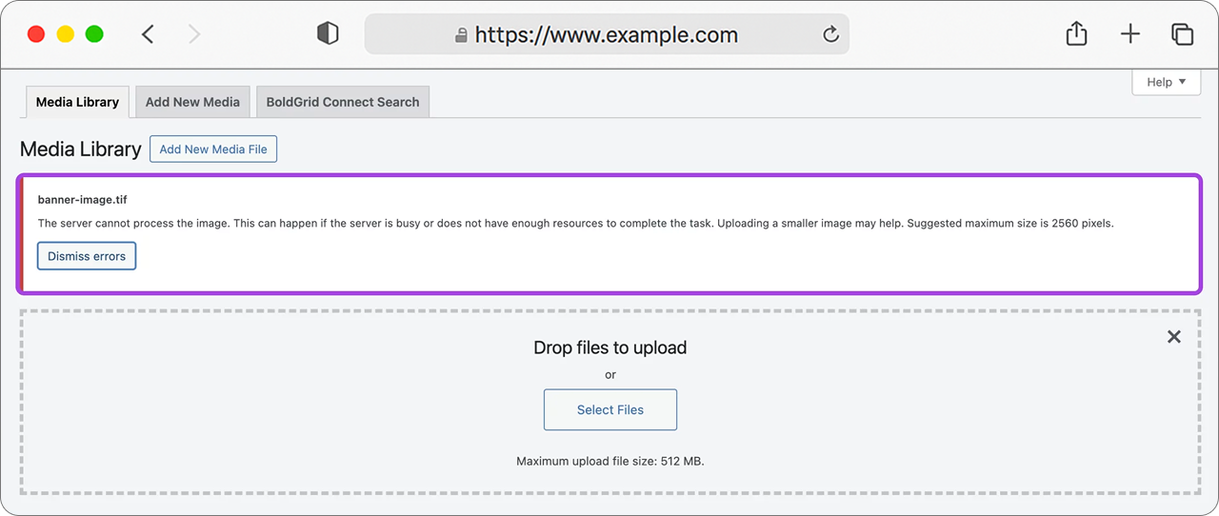Open the Add New Media tab
The width and height of the screenshot is (1219, 516).
192,102
